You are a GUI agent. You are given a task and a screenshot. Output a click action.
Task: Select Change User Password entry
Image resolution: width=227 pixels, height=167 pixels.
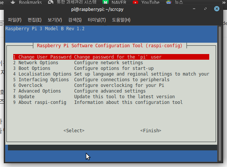[x=111, y=57]
